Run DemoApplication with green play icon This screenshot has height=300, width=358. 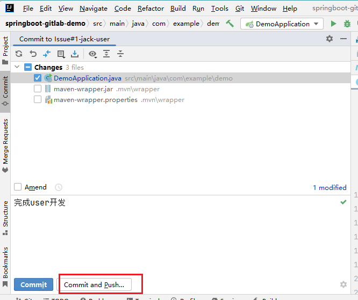[x=333, y=24]
